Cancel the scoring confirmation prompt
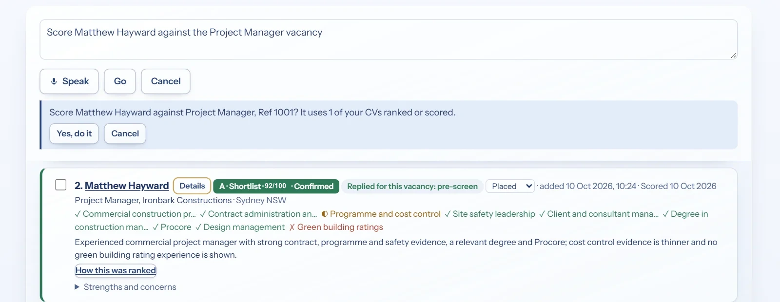Viewport: 780px width, 302px height. click(x=125, y=133)
